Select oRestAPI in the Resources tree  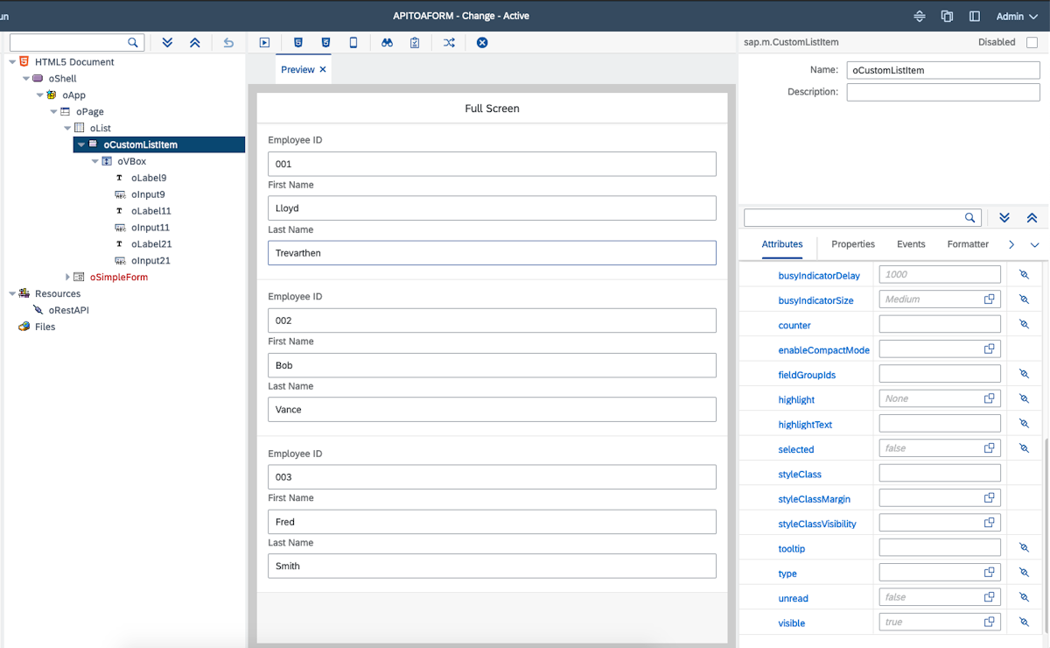(x=68, y=310)
